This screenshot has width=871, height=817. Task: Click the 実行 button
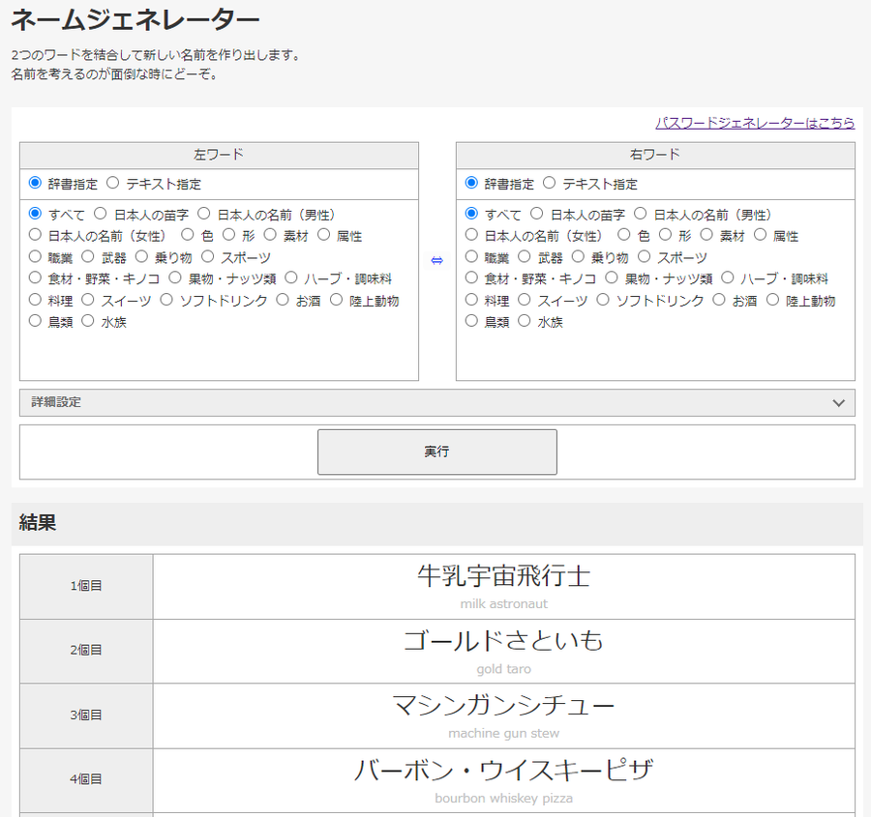pos(437,452)
